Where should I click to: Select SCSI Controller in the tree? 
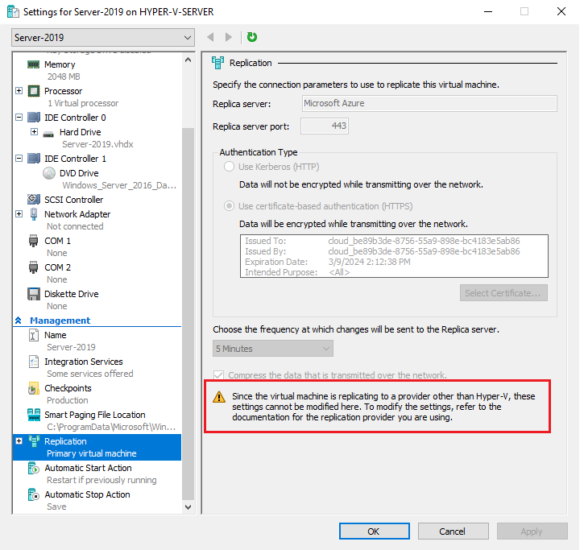pyautogui.click(x=74, y=200)
